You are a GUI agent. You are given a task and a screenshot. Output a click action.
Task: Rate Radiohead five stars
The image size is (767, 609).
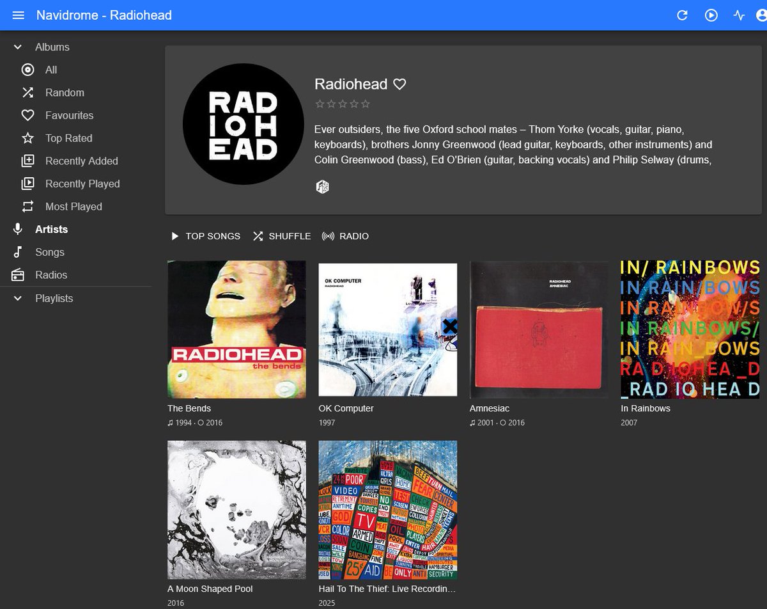pyautogui.click(x=365, y=104)
